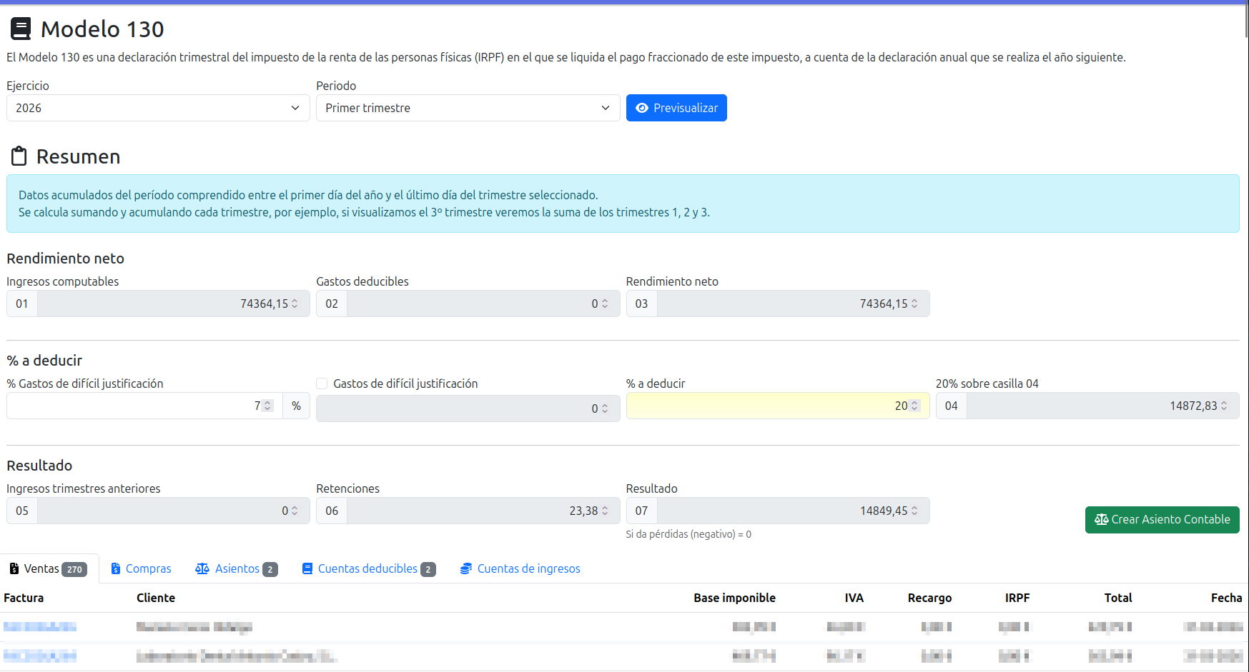1249x672 pixels.
Task: Open the Ejercicio 2026 dropdown
Action: click(x=158, y=108)
